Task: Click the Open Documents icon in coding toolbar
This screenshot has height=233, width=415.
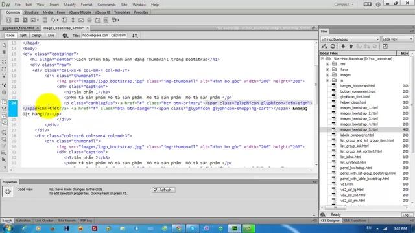Action: pyautogui.click(x=4, y=45)
